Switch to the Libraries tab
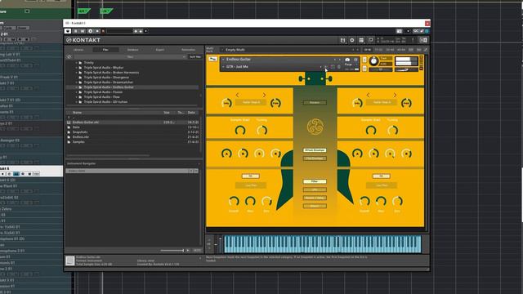This screenshot has width=523, height=294. pyautogui.click(x=78, y=50)
